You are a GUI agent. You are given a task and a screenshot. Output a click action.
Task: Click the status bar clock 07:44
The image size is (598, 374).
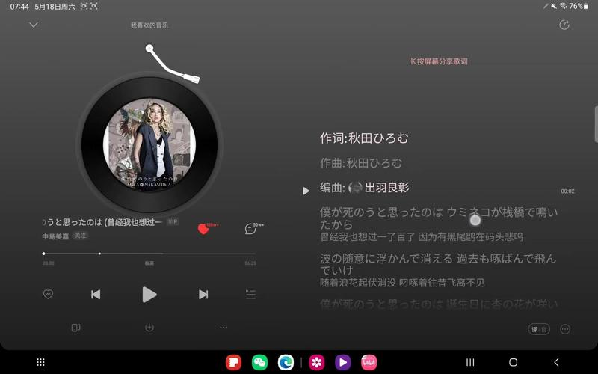19,7
